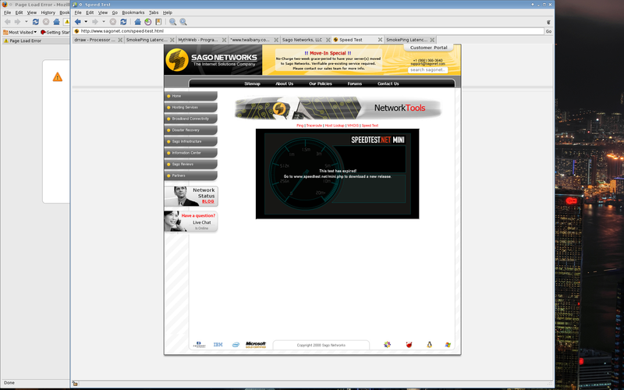Reload the Speed Test page
The height and width of the screenshot is (390, 624).
coord(123,22)
